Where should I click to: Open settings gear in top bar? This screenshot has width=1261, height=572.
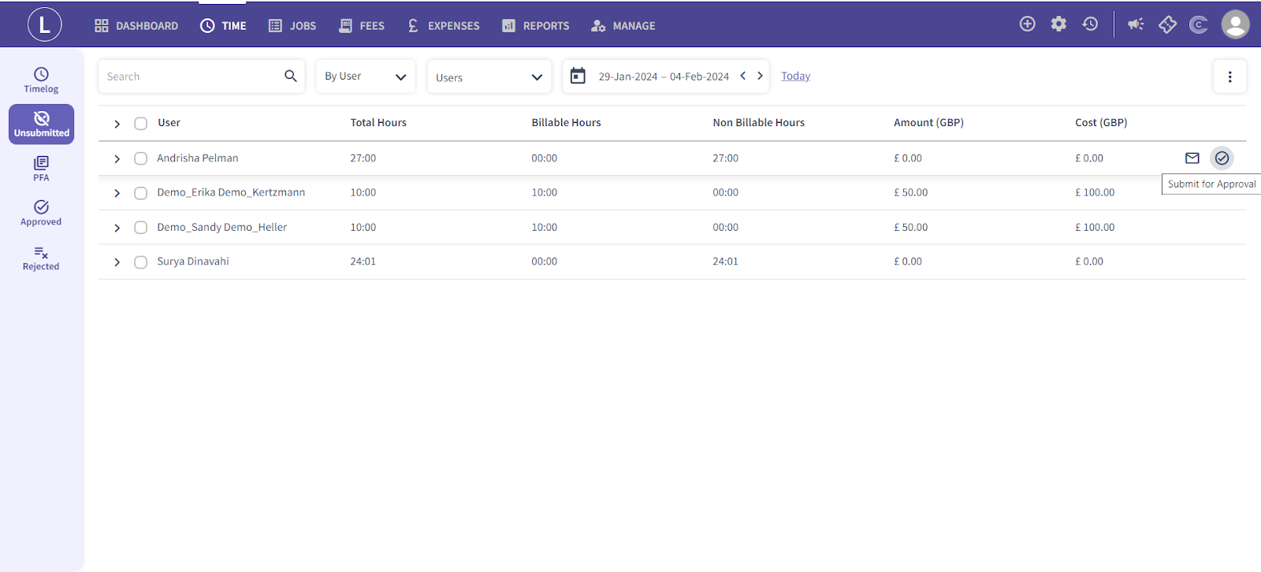click(x=1058, y=24)
